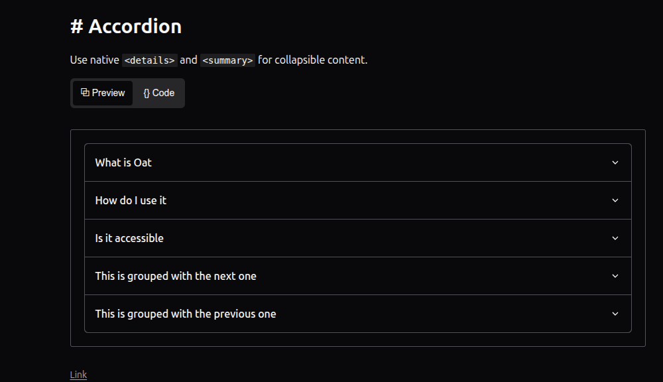The image size is (663, 382).
Task: Click the stacked squares Preview icon
Action: click(85, 92)
